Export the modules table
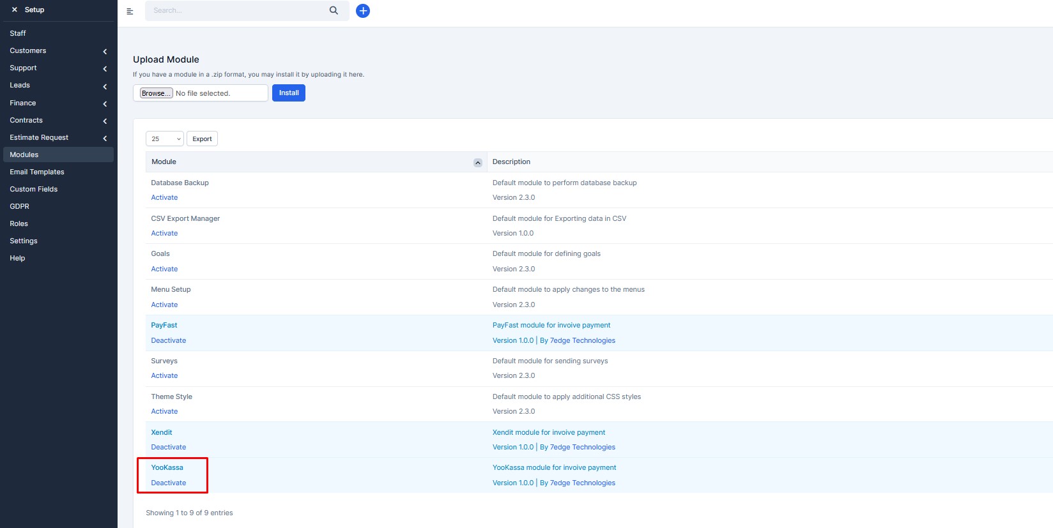 tap(202, 139)
